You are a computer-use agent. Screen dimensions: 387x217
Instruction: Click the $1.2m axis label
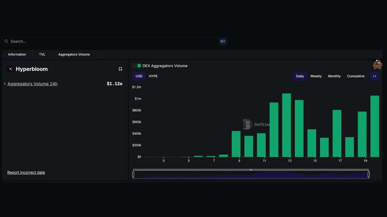(x=137, y=87)
